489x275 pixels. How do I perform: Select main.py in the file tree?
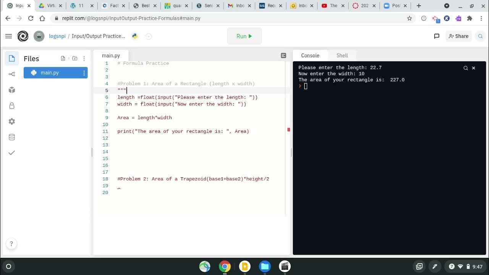pos(56,73)
